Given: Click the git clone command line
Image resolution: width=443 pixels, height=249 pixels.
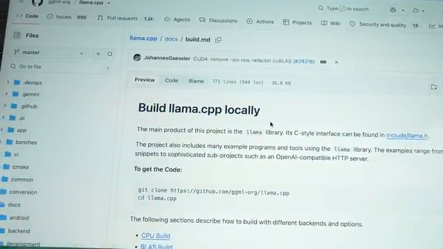Looking at the screenshot, I should (214, 192).
